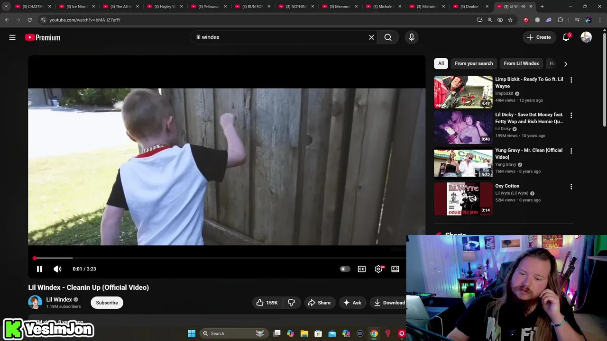Go back in browser history
The width and height of the screenshot is (607, 341).
[7, 20]
